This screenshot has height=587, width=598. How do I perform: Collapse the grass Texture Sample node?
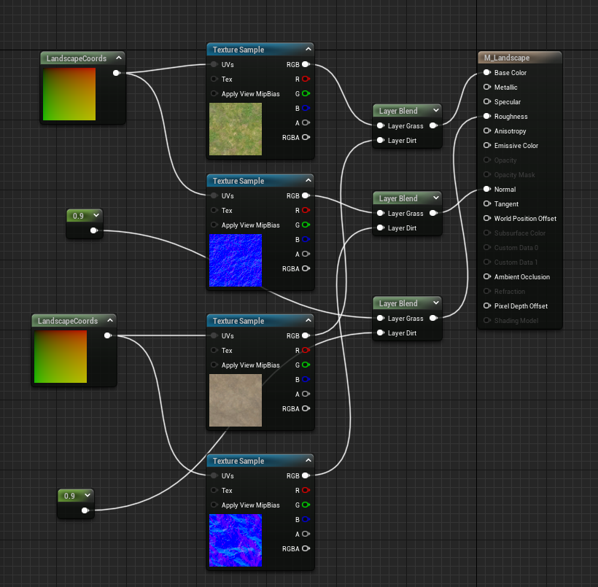click(308, 50)
